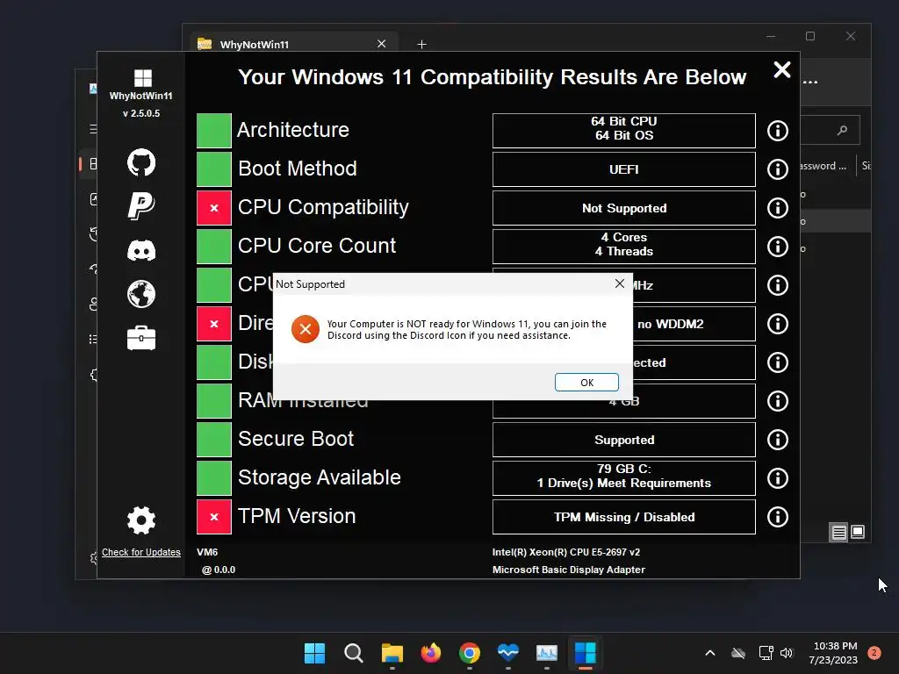Show hidden tray icons chevron
This screenshot has width=899, height=674.
[x=709, y=653]
